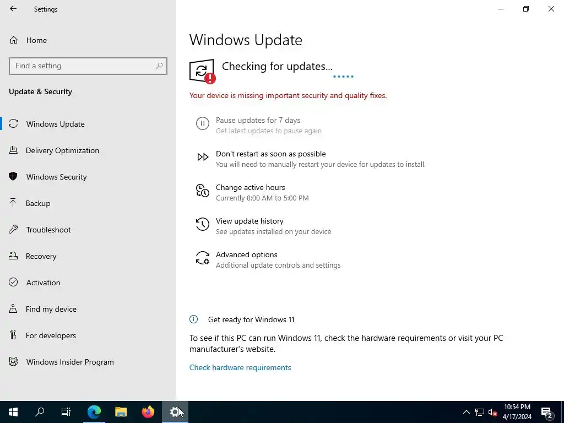Select Delivery Optimization in the sidebar
This screenshot has width=564, height=423.
coord(88,150)
